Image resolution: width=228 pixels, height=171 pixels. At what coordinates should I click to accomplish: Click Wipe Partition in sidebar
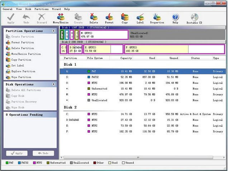[x=21, y=77]
